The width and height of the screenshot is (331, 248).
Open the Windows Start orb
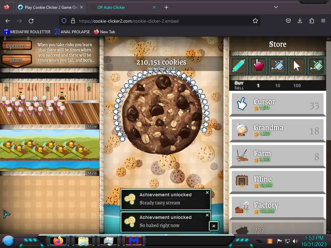(9, 241)
